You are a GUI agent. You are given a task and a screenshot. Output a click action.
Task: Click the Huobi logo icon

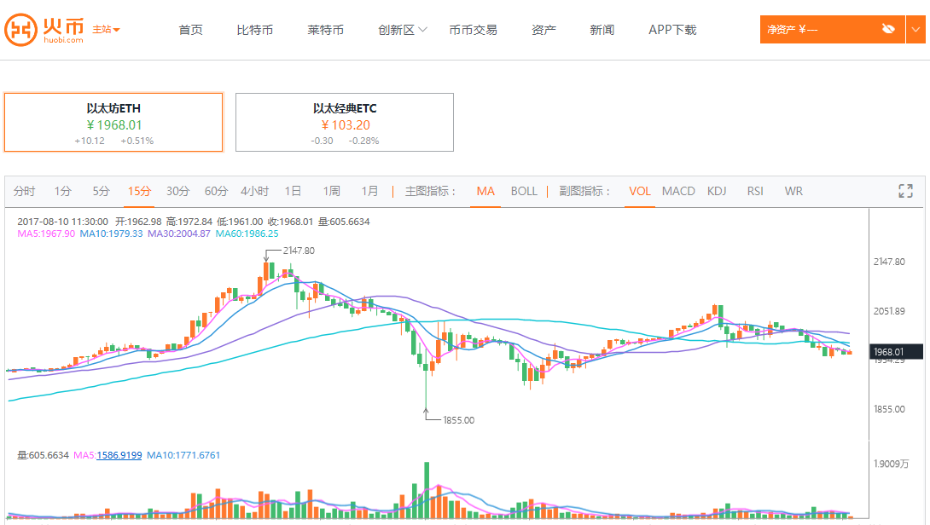point(20,30)
